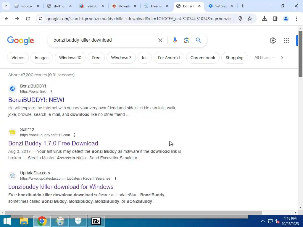Open the Windows Start menu
The image size is (303, 227).
click(7, 221)
